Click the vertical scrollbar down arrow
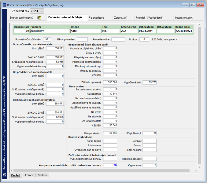This screenshot has height=183, width=207. [199, 167]
